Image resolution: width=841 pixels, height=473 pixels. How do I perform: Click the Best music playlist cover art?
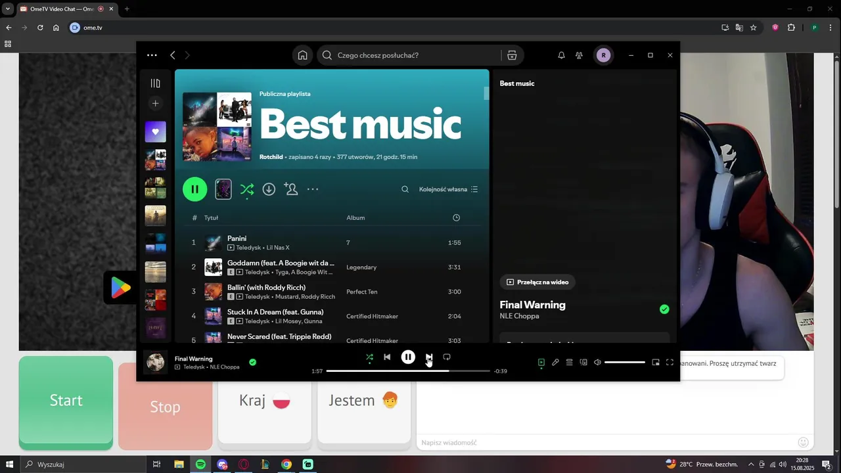click(217, 127)
